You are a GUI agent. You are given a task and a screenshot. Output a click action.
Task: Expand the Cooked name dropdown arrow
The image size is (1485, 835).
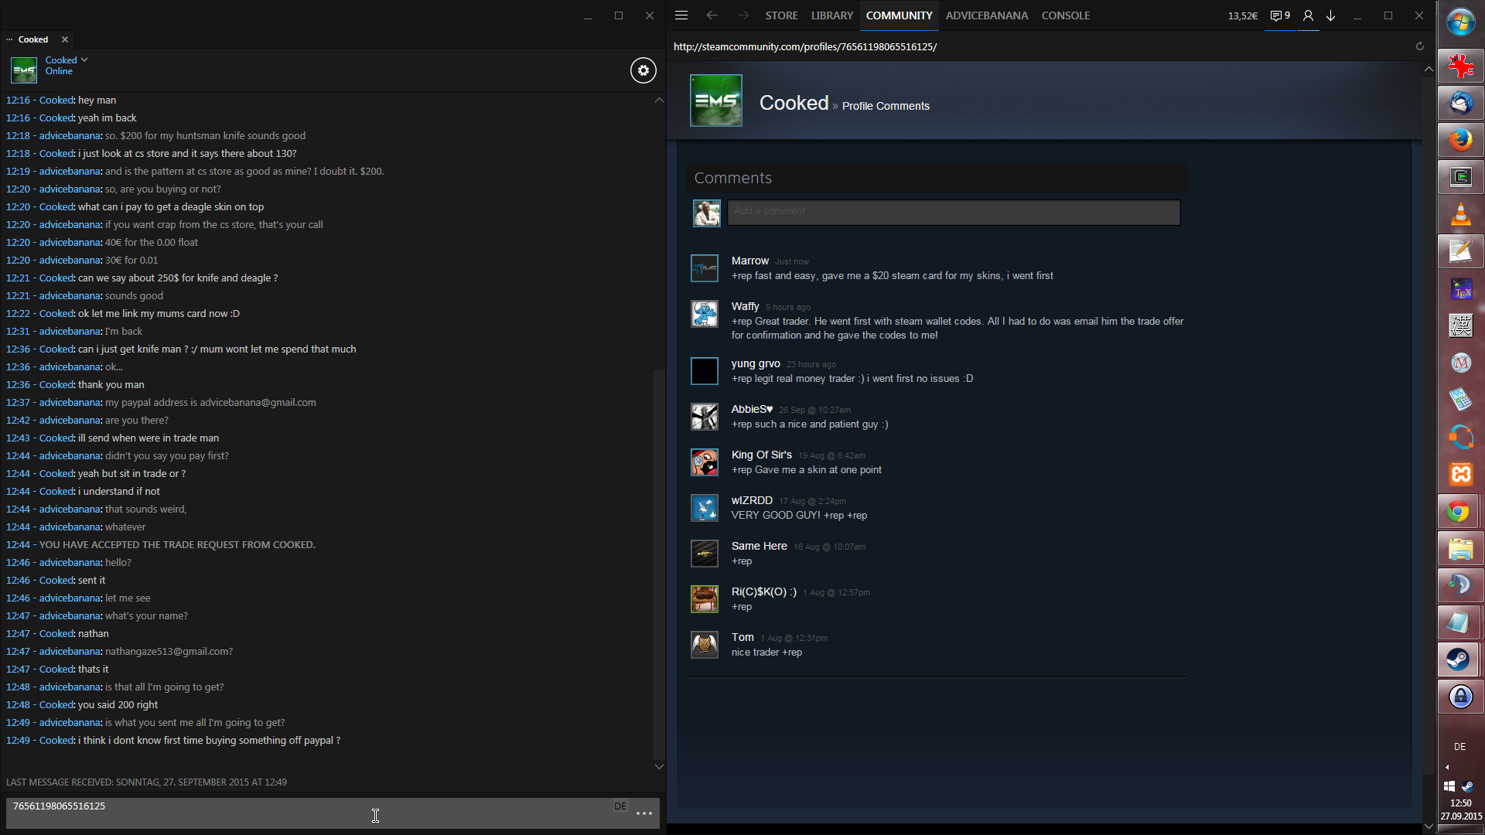pos(84,60)
